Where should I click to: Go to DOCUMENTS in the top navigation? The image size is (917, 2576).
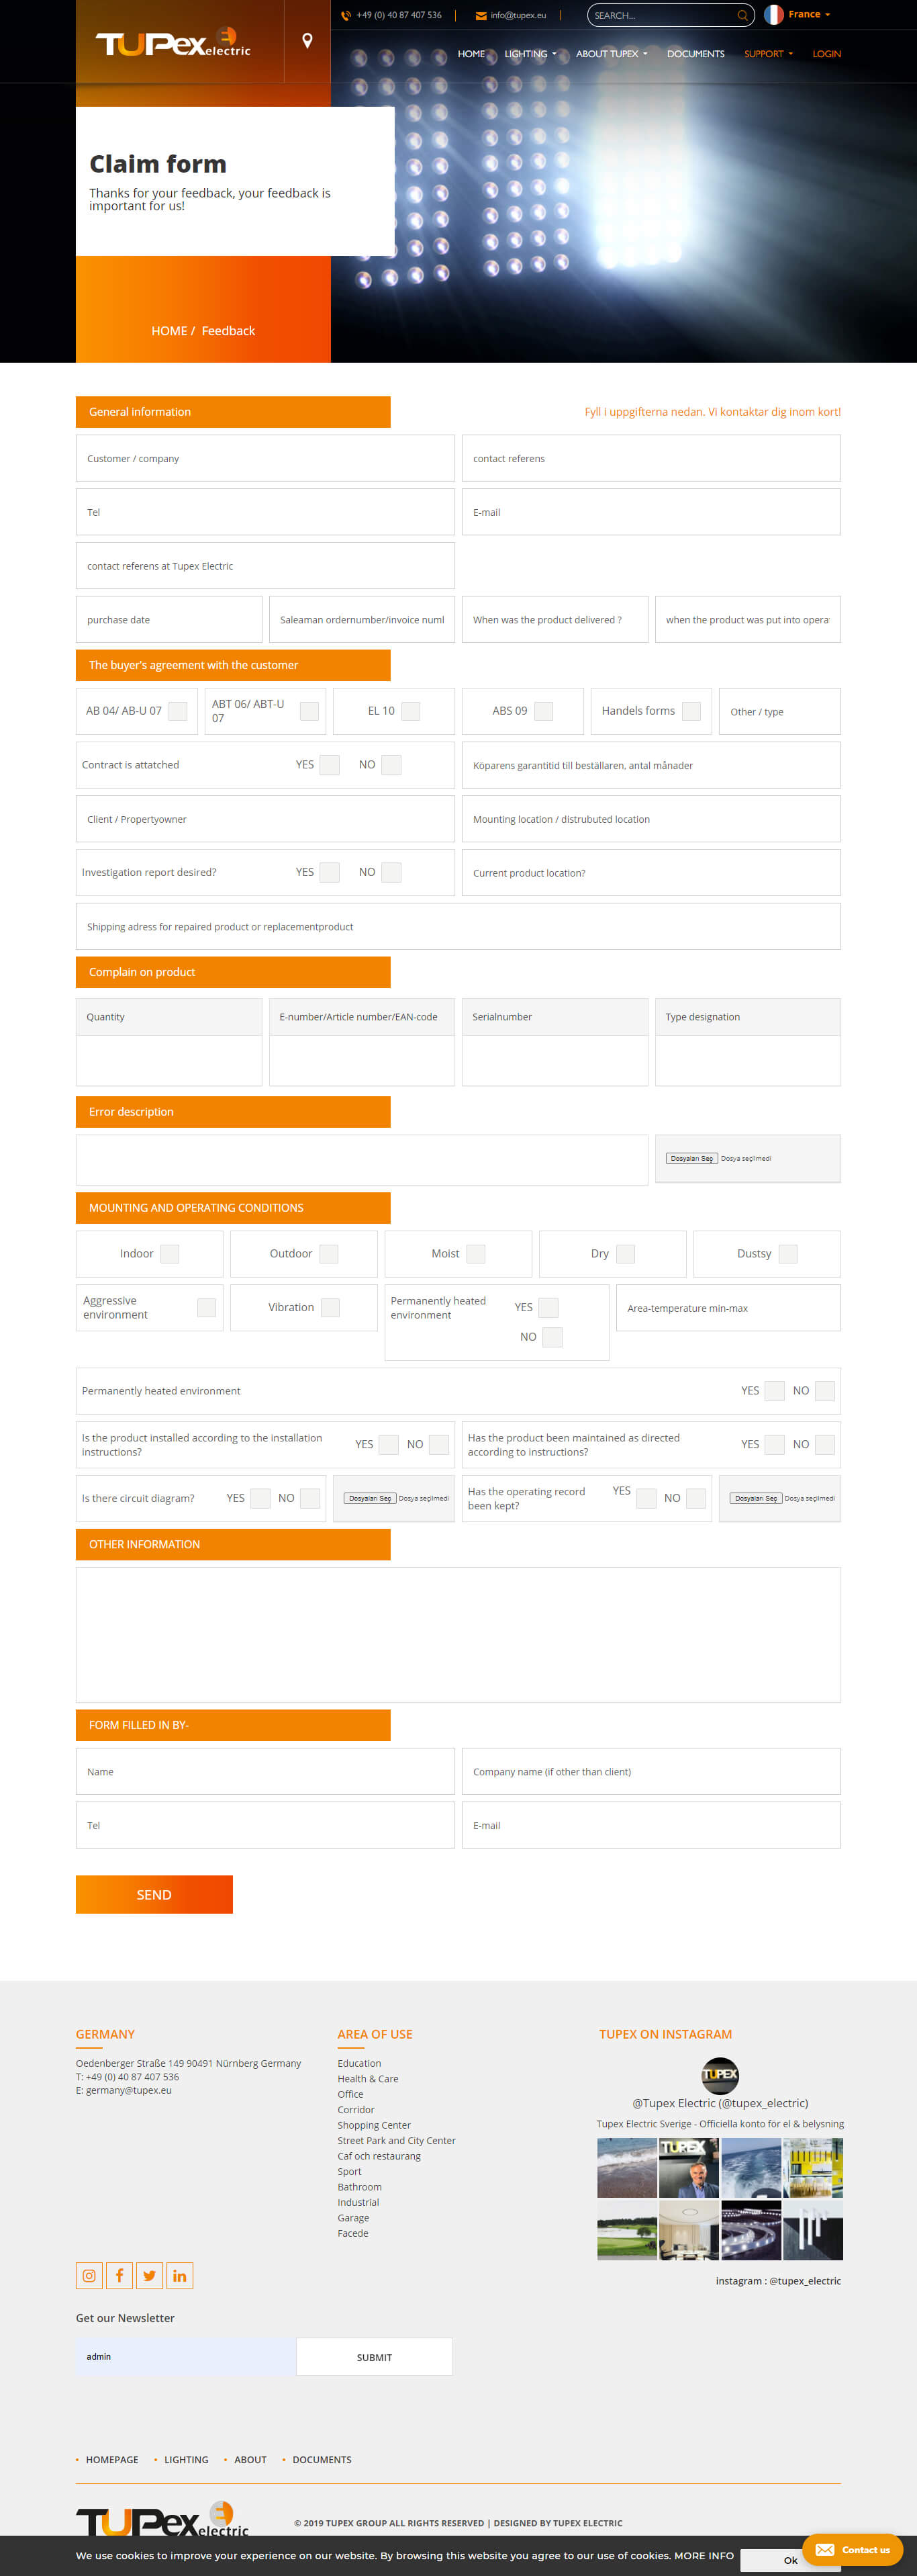pyautogui.click(x=695, y=54)
